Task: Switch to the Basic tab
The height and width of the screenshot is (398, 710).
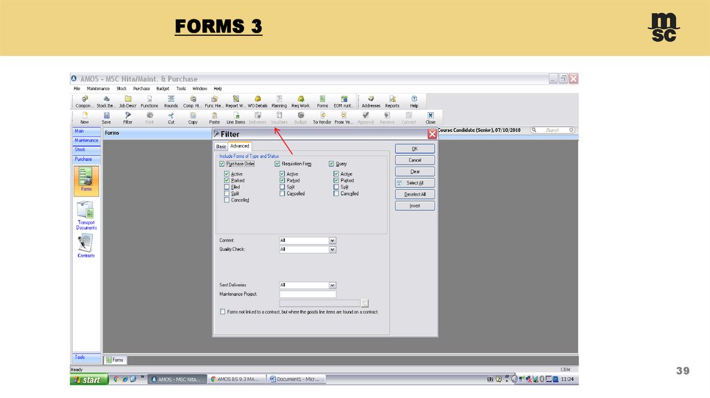Action: point(221,147)
